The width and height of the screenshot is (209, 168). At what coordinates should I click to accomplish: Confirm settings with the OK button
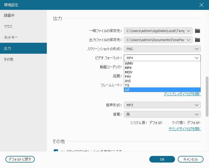(162, 159)
